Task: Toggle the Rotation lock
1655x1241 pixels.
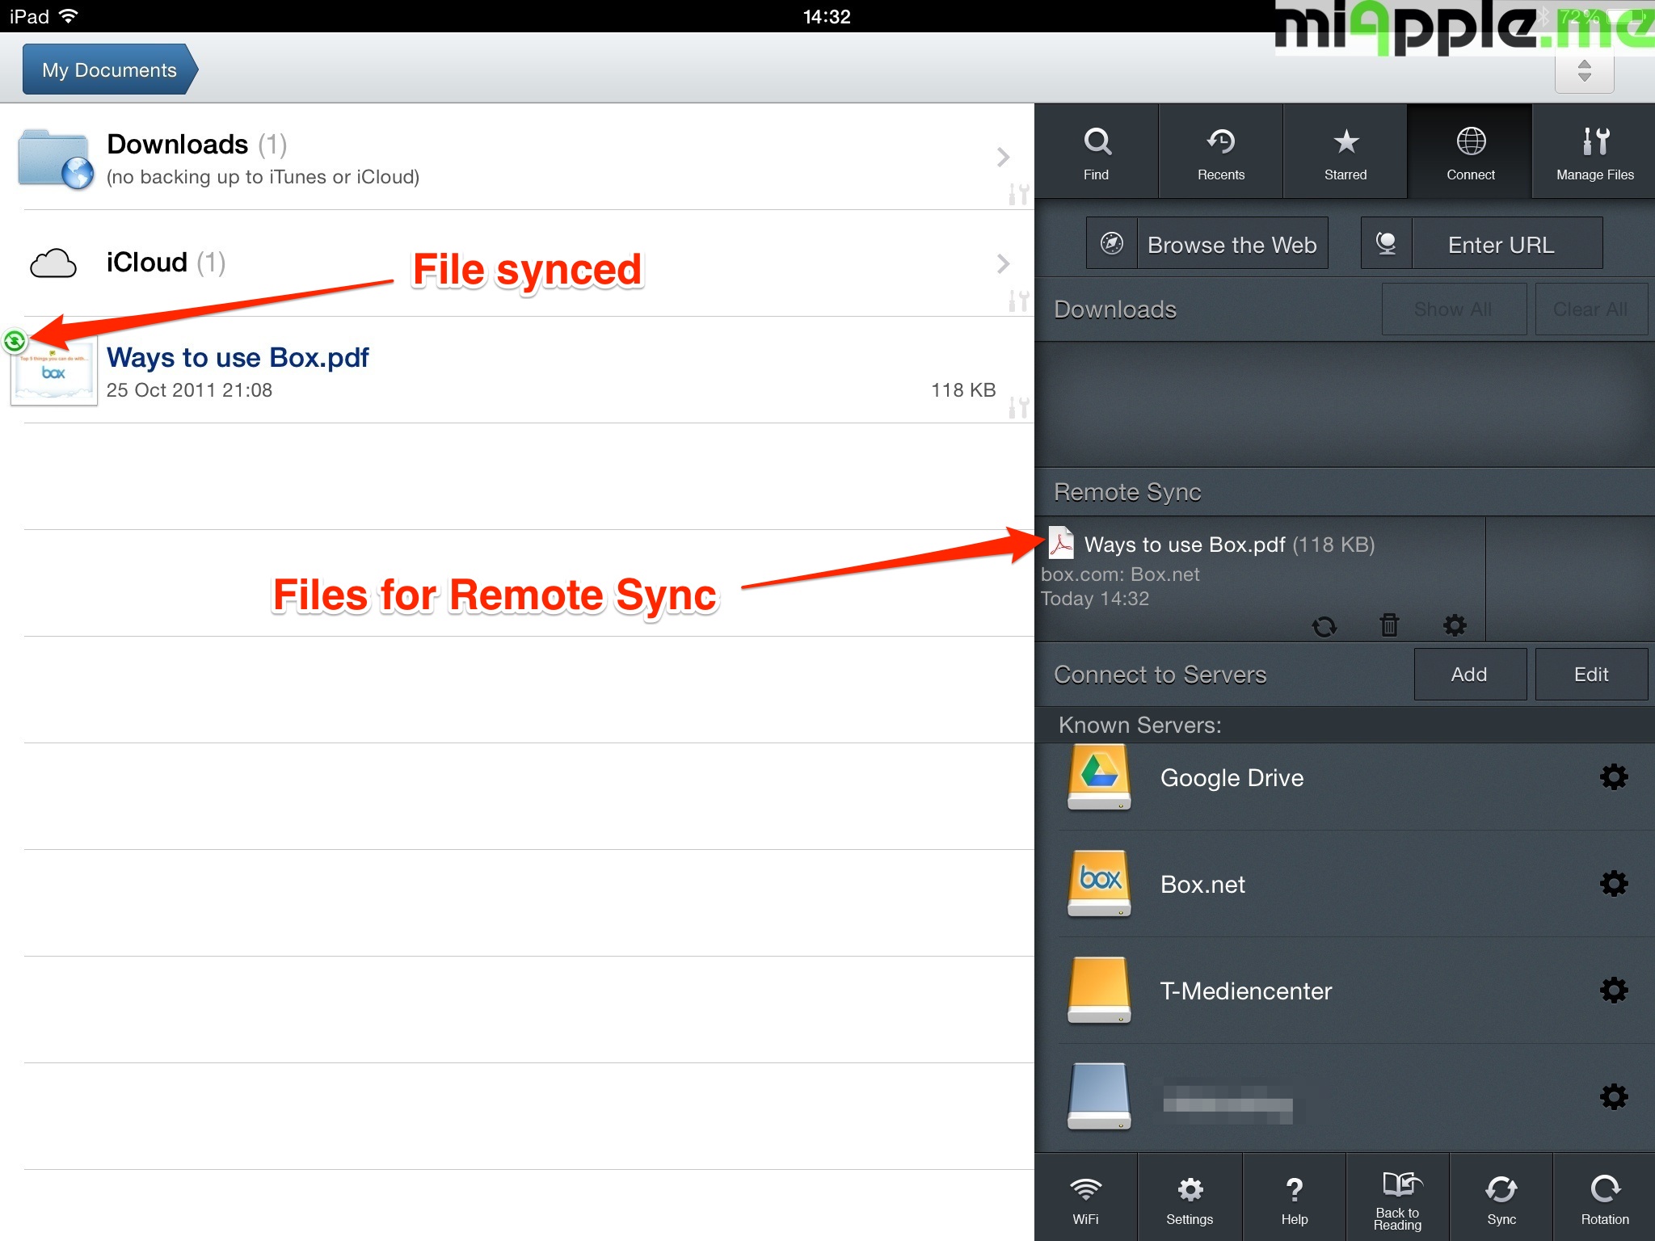Action: pos(1604,1198)
